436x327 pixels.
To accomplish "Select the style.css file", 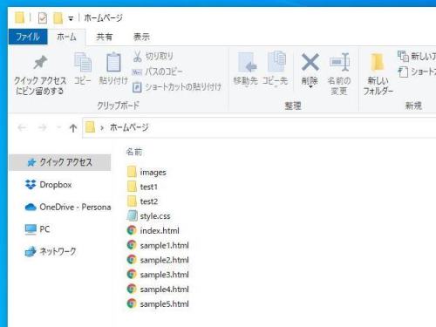I will point(148,216).
